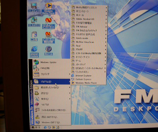Image resolution: width=158 pixels, height=132 pixels.
Task: Launch Outlook Express from taskbar quick launch
Action: pos(50,127)
